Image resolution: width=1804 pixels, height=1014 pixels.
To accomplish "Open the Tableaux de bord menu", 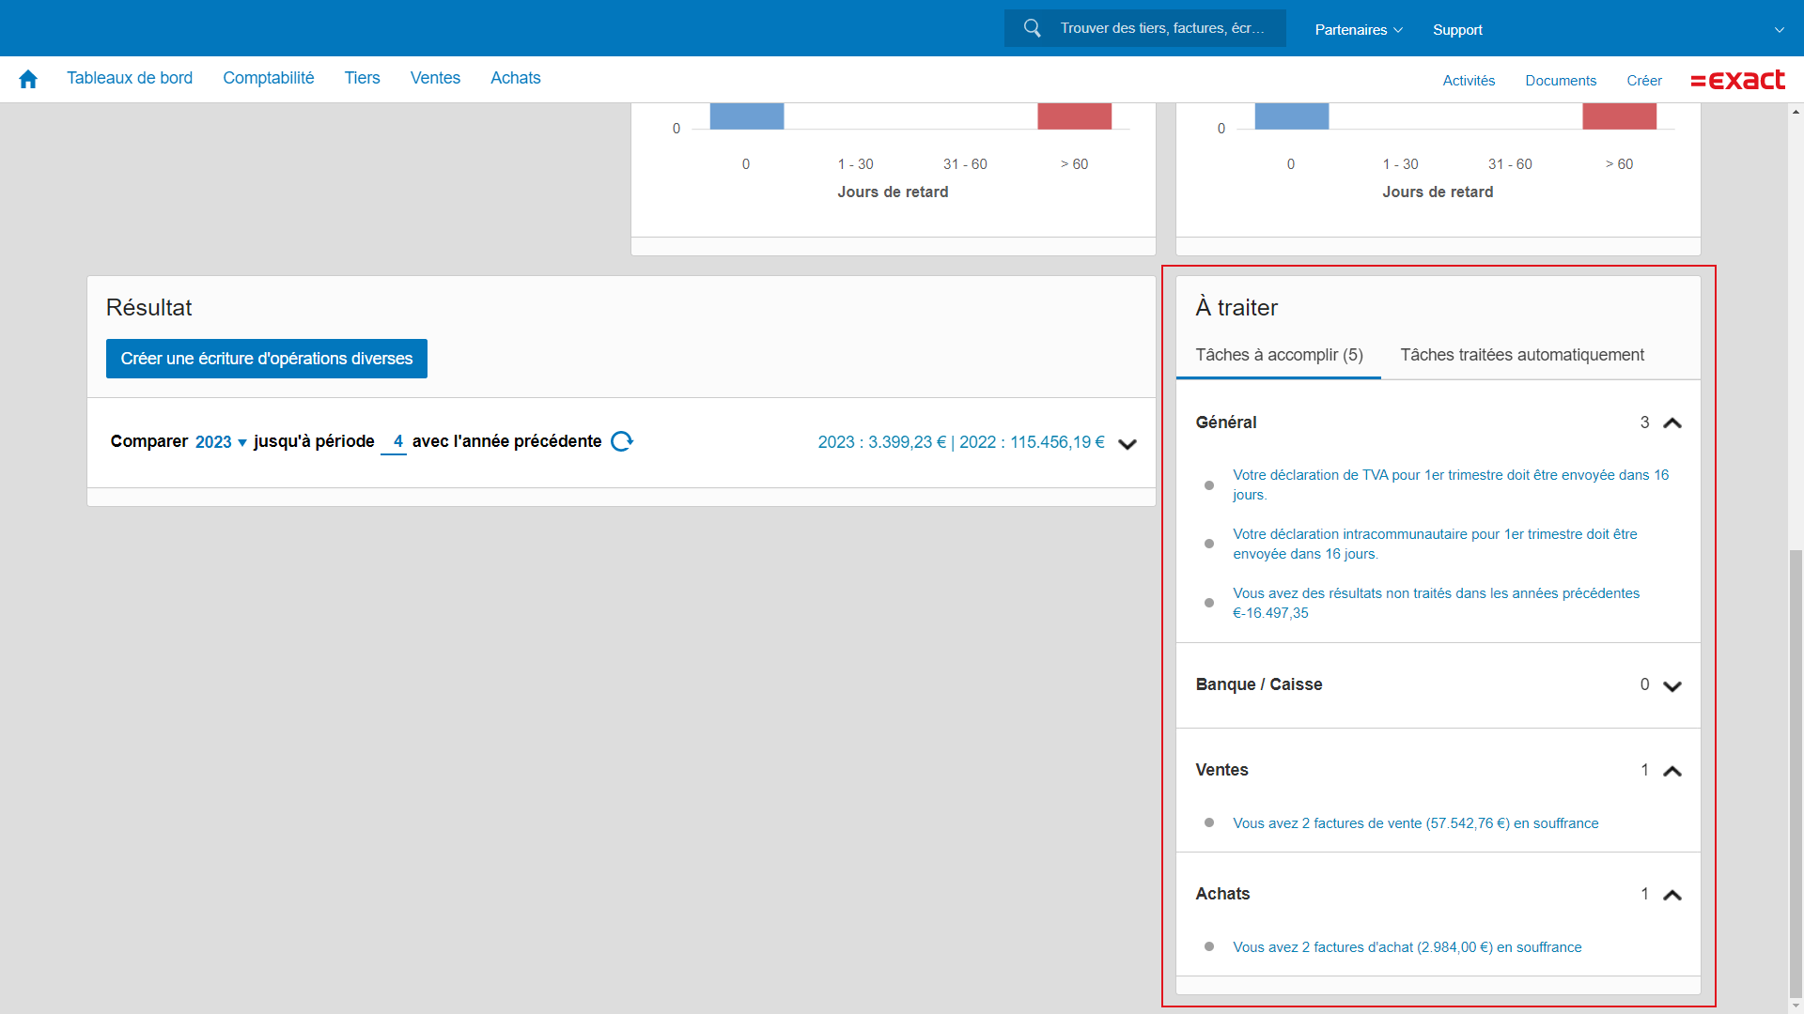I will point(130,78).
